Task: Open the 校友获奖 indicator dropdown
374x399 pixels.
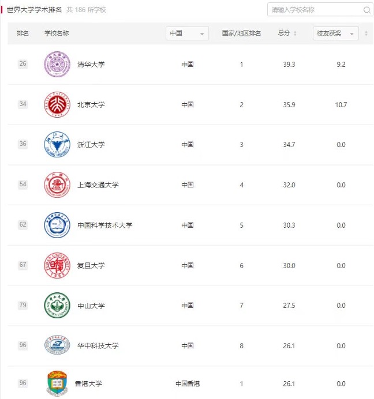Action: (335, 33)
